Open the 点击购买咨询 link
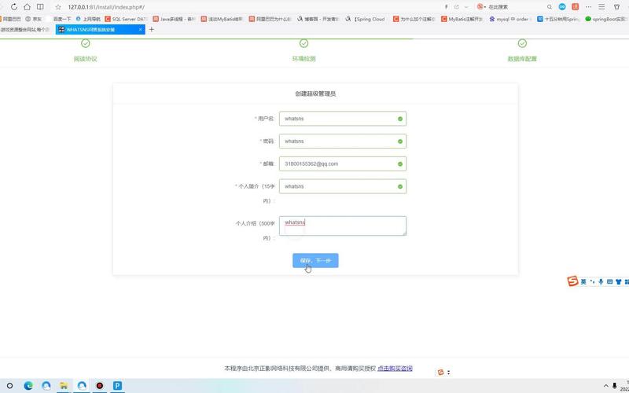Viewport: 629px width, 393px height. coord(395,369)
